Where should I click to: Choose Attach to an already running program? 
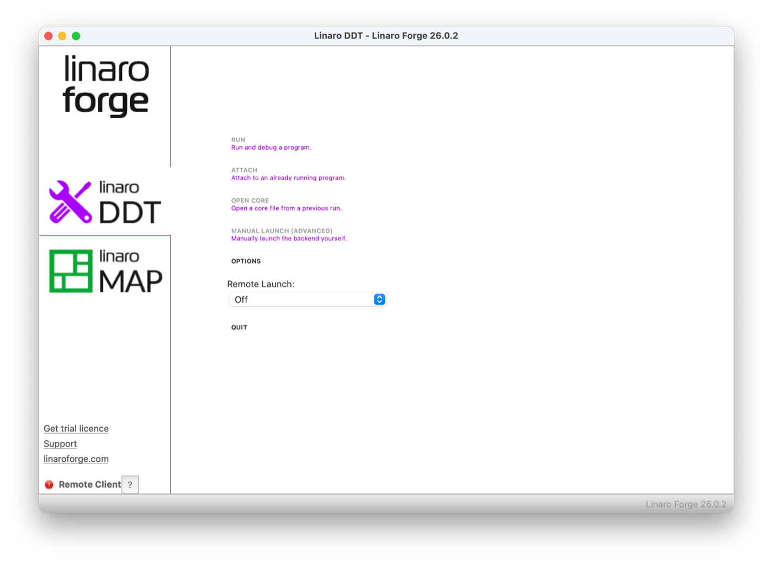[288, 174]
